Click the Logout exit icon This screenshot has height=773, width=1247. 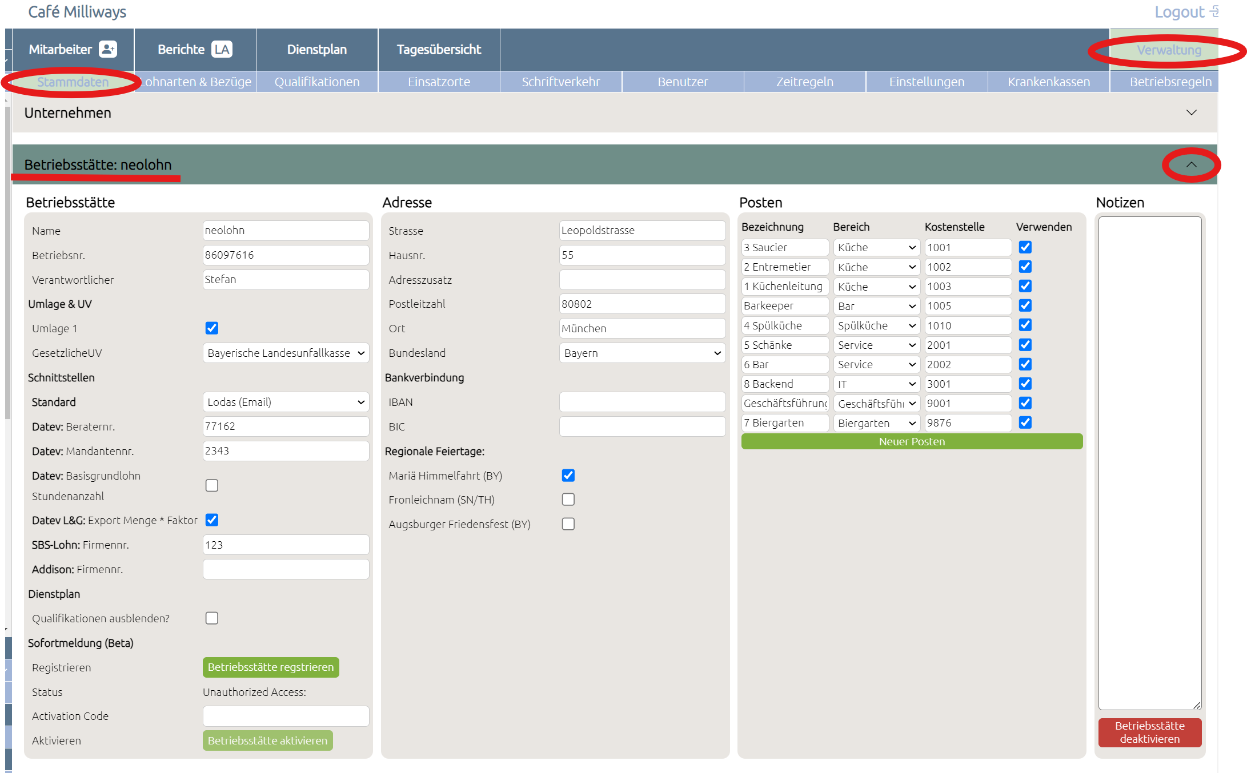coord(1215,11)
